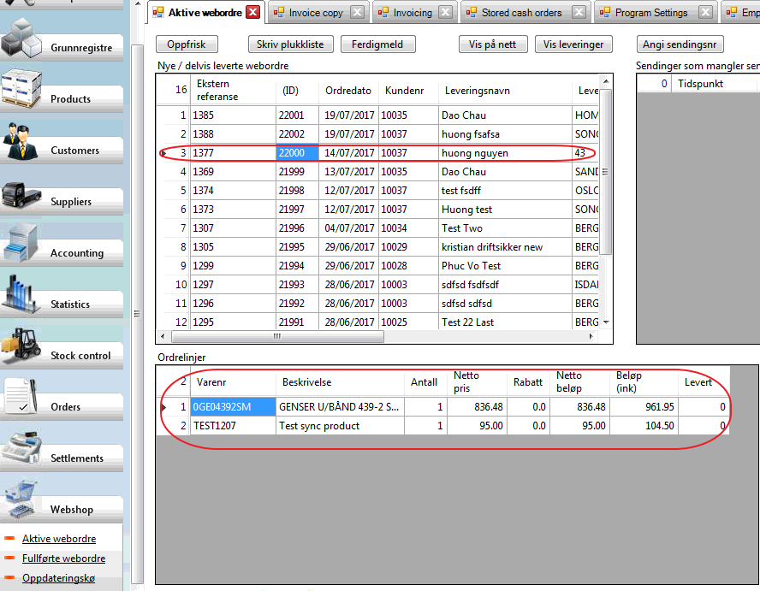The image size is (760, 591).
Task: Click the huong nguyen delivery name cell
Action: (x=506, y=153)
